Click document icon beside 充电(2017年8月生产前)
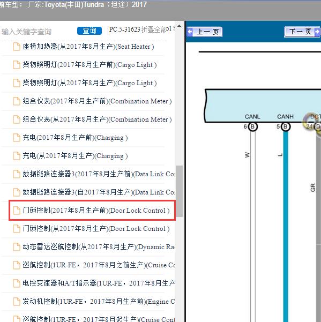Viewport: 321px width, 322px height. [17, 138]
